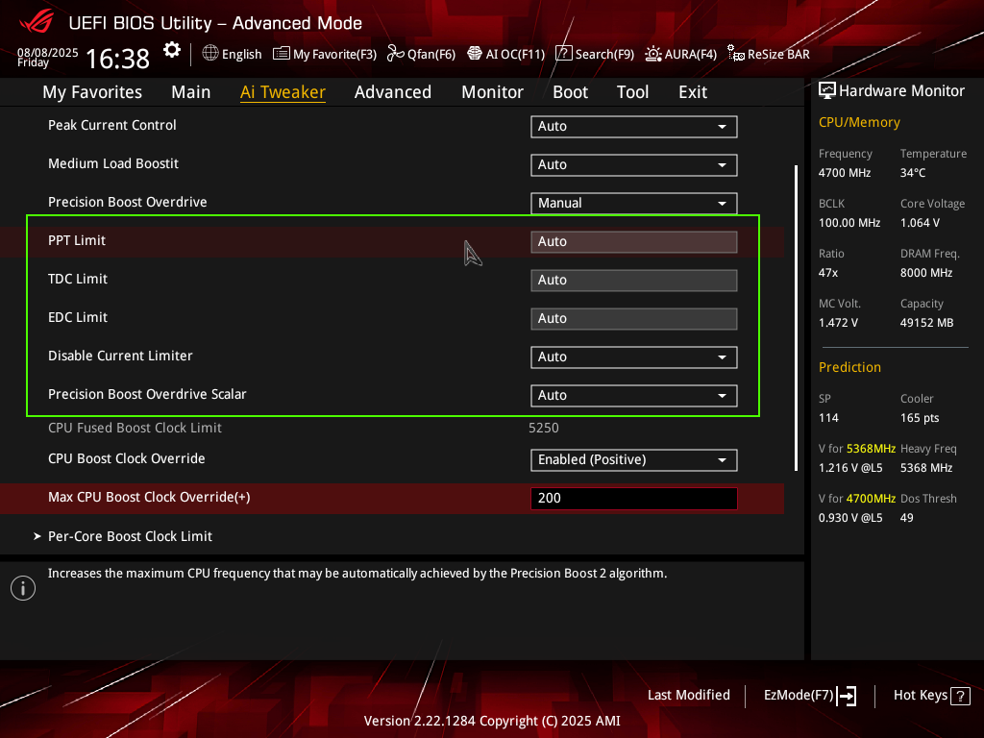Switch to My Favorites tab
984x738 pixels.
coord(92,92)
